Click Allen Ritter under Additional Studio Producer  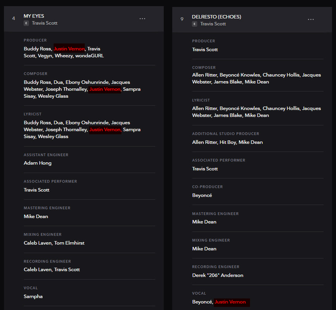tap(204, 142)
